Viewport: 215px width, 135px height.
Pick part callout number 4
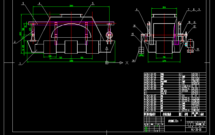click(x=39, y=3)
